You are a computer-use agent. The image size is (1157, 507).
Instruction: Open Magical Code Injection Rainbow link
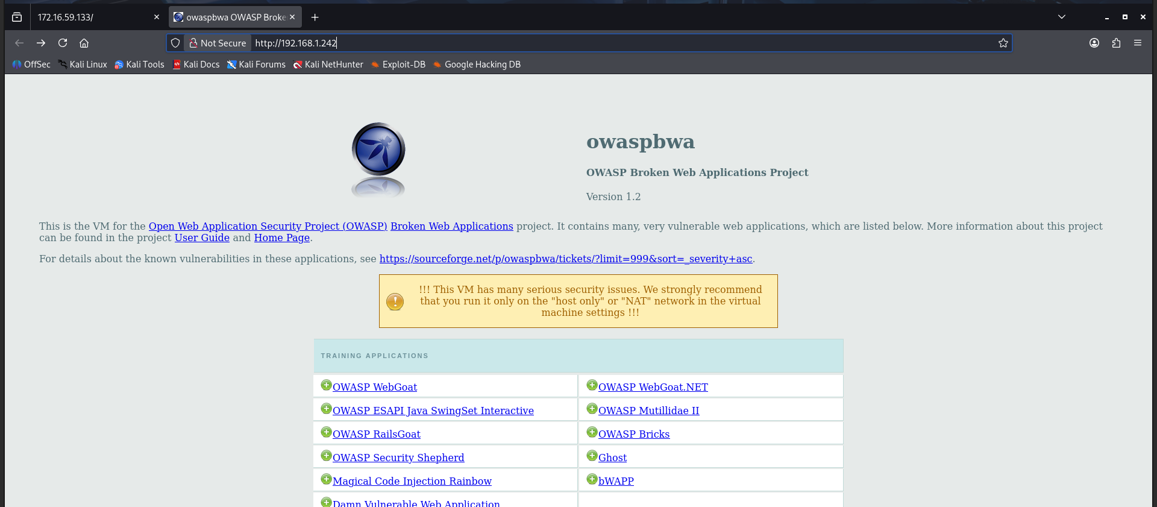tap(412, 481)
